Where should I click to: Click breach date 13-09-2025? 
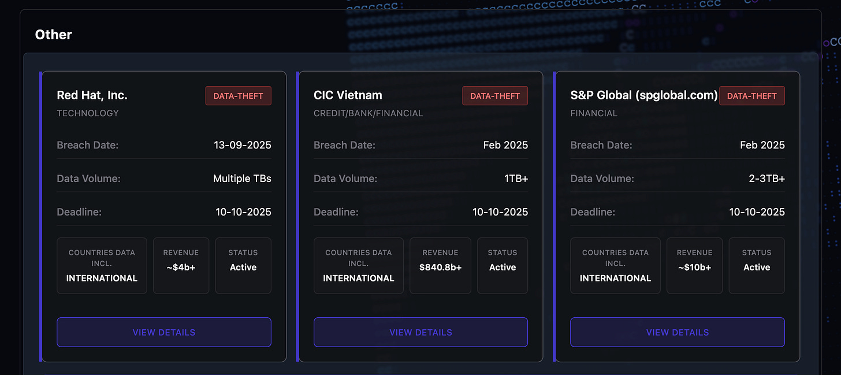click(243, 145)
